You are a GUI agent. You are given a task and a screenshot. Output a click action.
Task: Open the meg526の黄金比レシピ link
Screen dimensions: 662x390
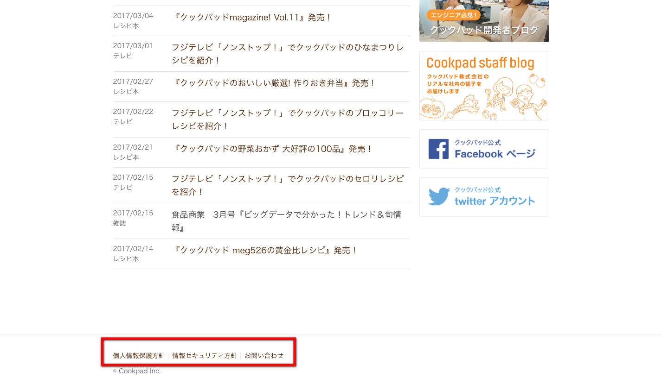click(x=264, y=251)
